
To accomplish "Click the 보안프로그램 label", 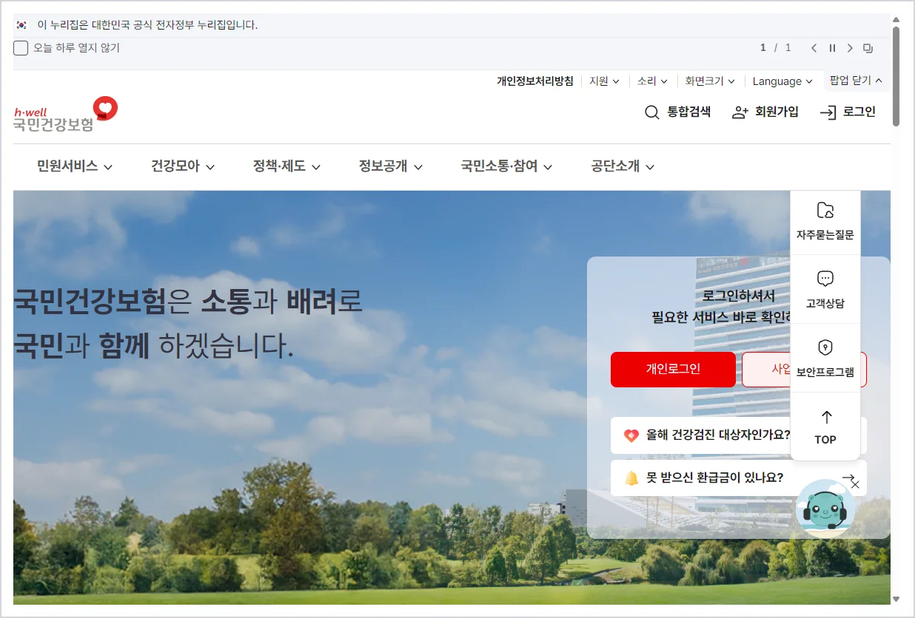I will point(825,373).
